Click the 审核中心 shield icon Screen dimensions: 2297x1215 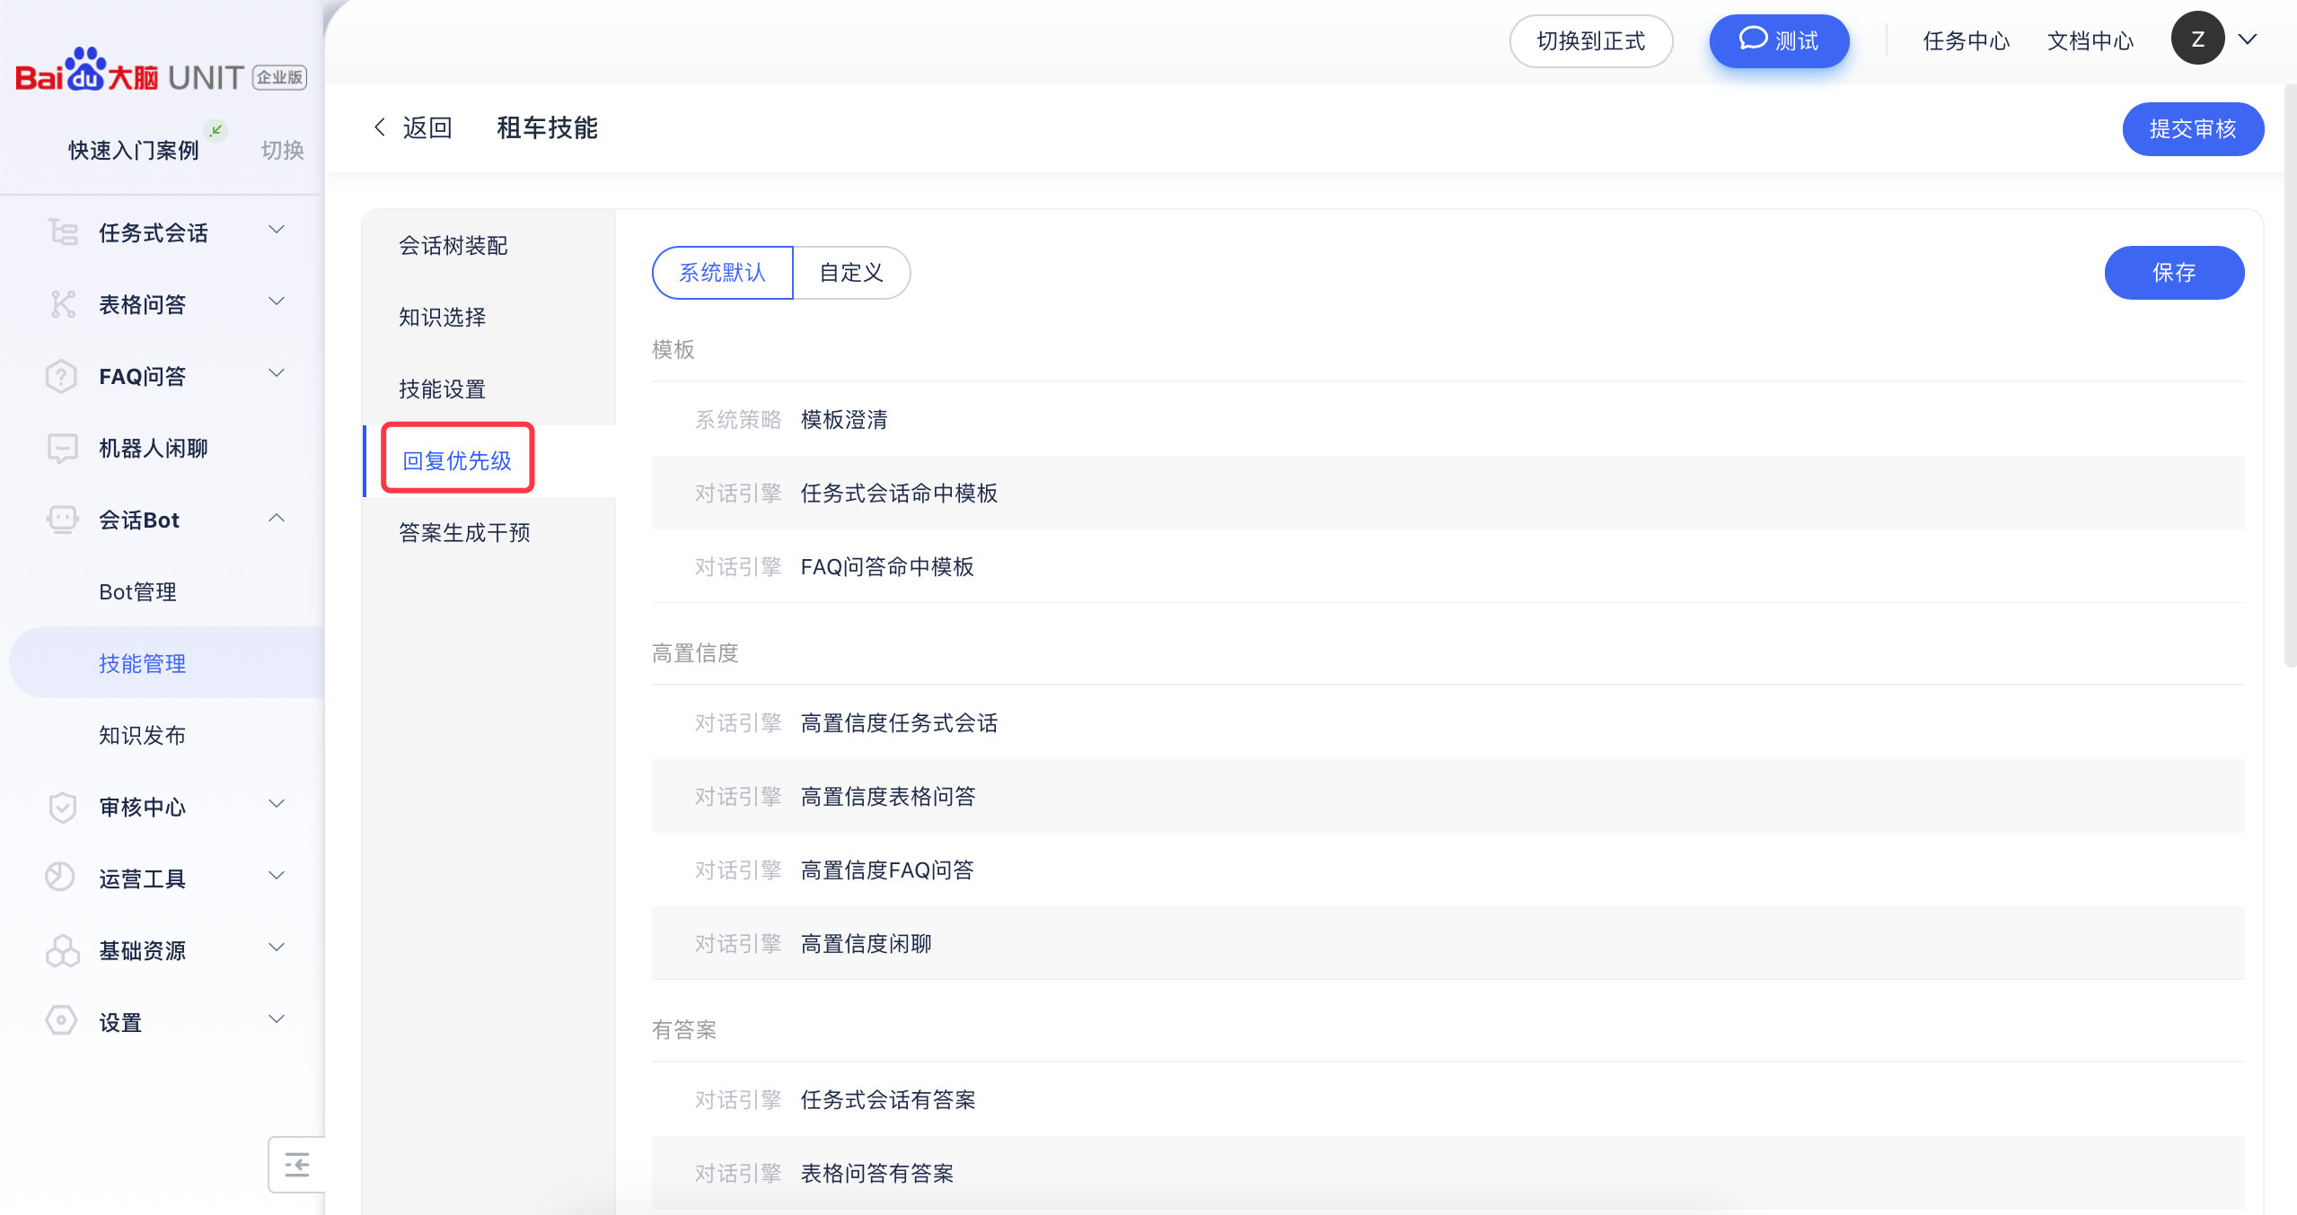[63, 807]
